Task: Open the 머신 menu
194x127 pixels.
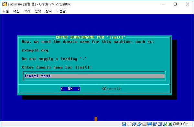Action: click(16, 11)
